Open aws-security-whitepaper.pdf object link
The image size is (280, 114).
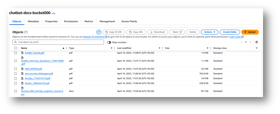pyautogui.click(x=39, y=74)
